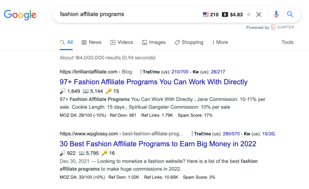Click the Ref Dom: 581 text

[x=123, y=115]
